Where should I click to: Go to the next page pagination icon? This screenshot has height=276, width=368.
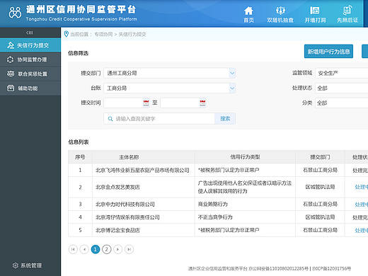coord(117,249)
